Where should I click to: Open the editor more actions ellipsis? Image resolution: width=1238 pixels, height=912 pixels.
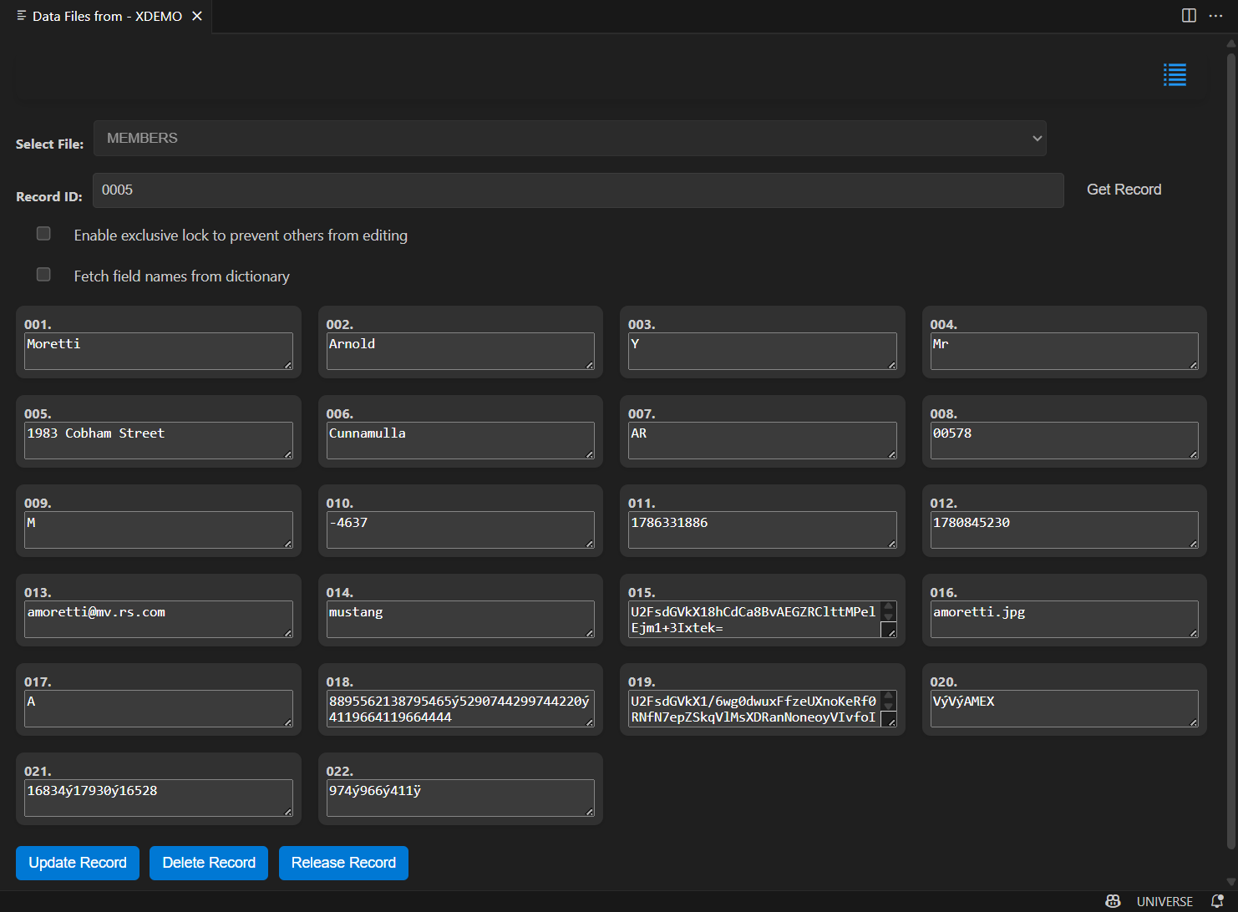(1215, 16)
